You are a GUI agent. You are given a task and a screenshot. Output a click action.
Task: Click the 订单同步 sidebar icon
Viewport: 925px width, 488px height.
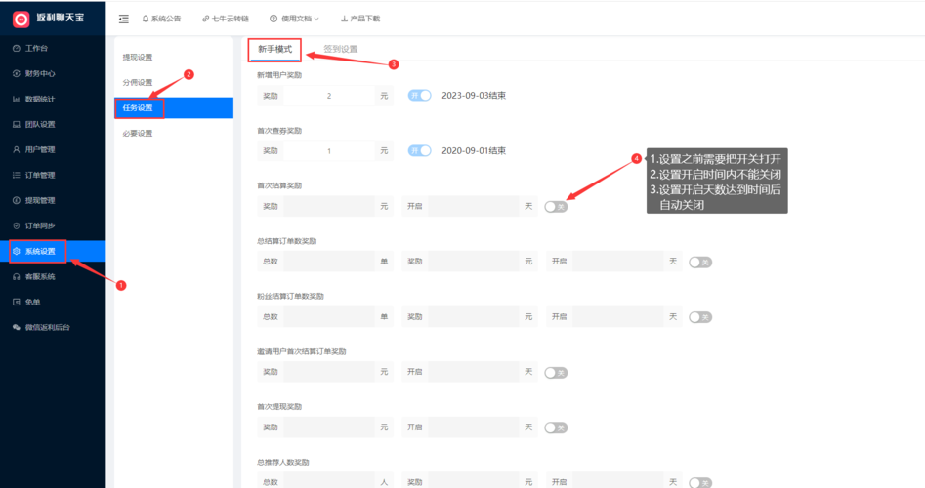coord(17,225)
